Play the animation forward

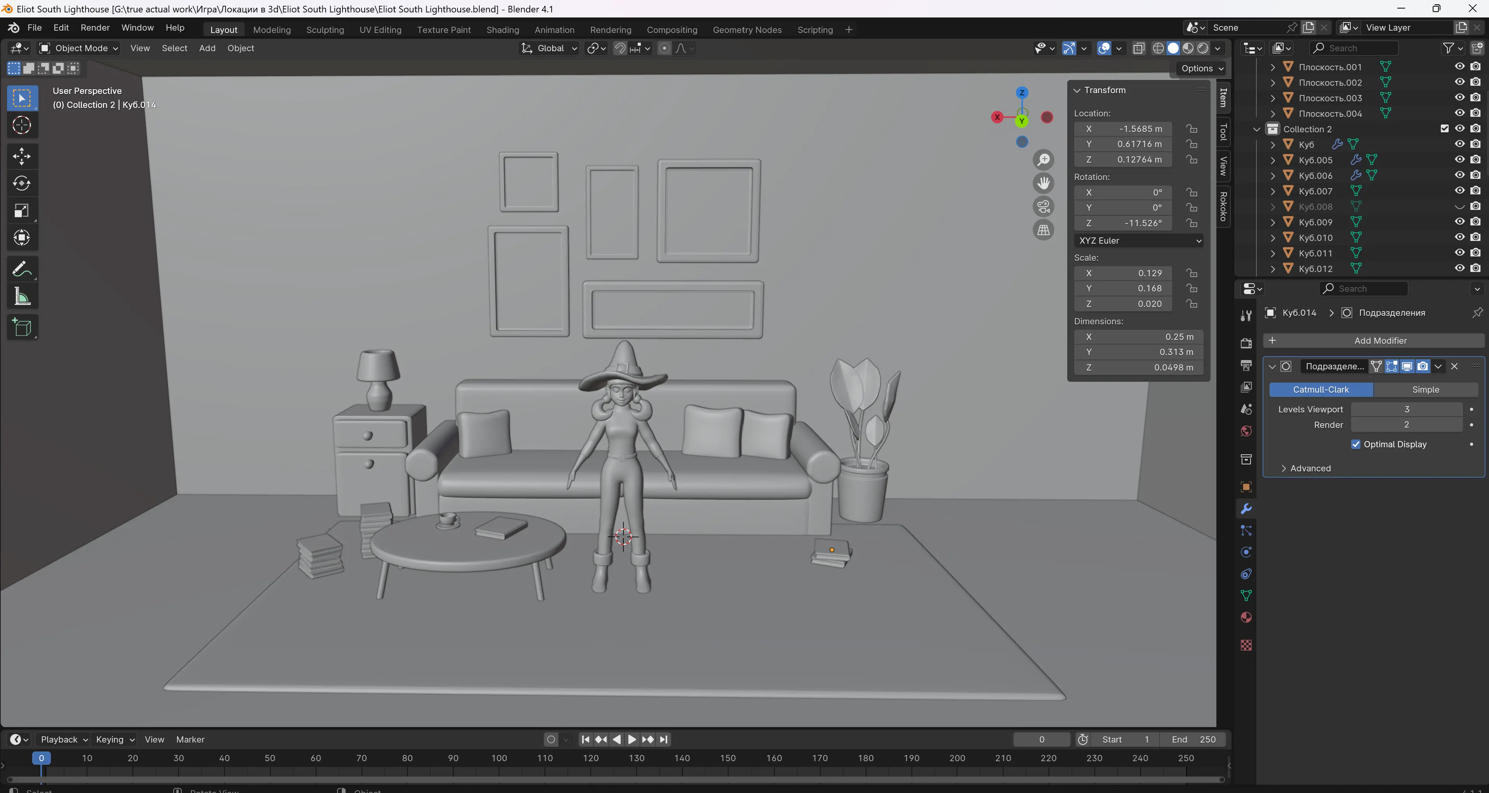pos(632,740)
